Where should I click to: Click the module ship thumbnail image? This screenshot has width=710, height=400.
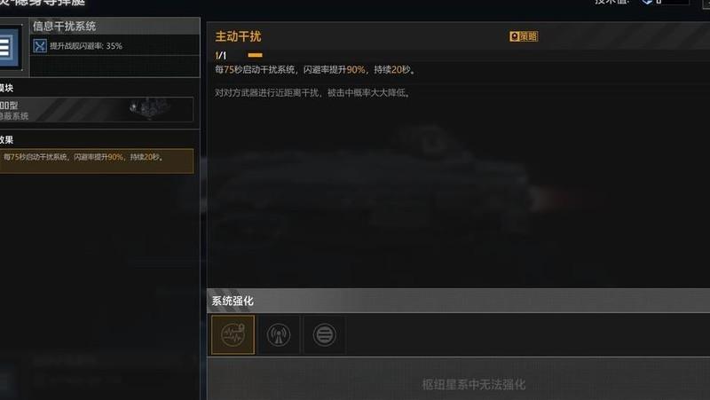pyautogui.click(x=149, y=109)
